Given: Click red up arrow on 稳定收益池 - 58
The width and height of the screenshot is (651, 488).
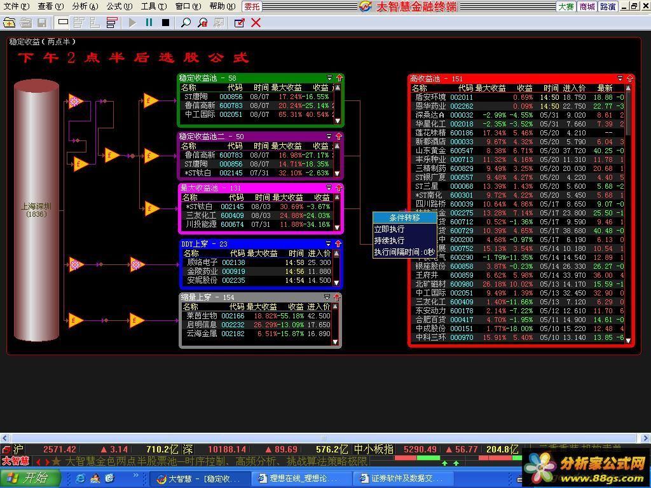Looking at the screenshot, I should [x=339, y=78].
